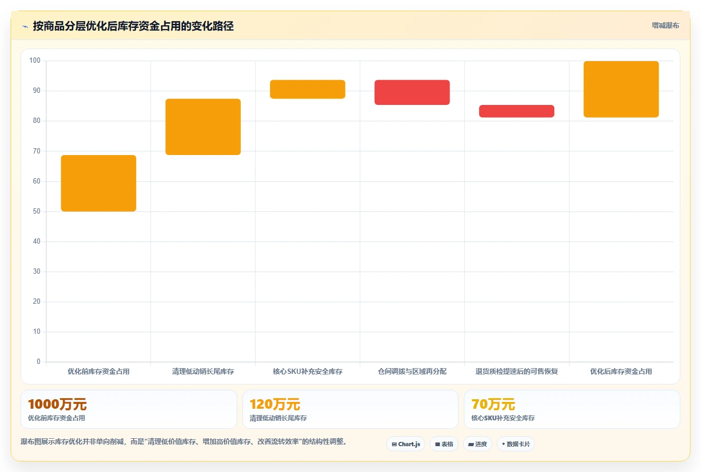The height and width of the screenshot is (472, 701).
Task: Click the 增减瀑布 label in the header
Action: [666, 25]
